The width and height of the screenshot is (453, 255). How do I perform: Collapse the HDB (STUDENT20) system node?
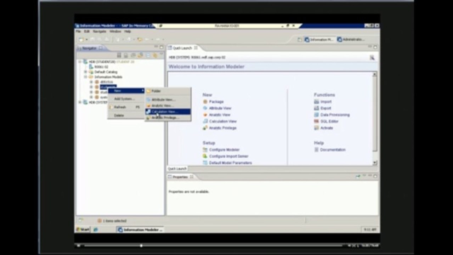tap(80, 62)
